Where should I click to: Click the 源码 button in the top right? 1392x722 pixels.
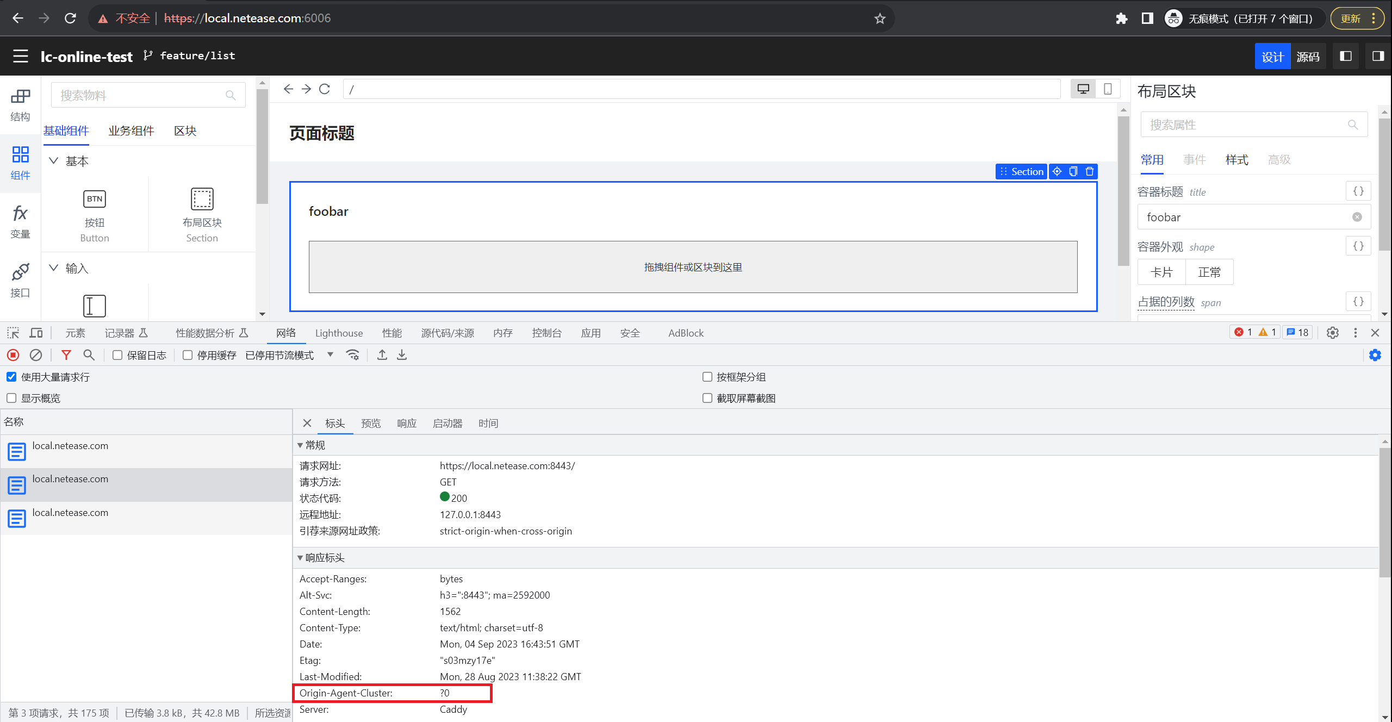click(1308, 56)
